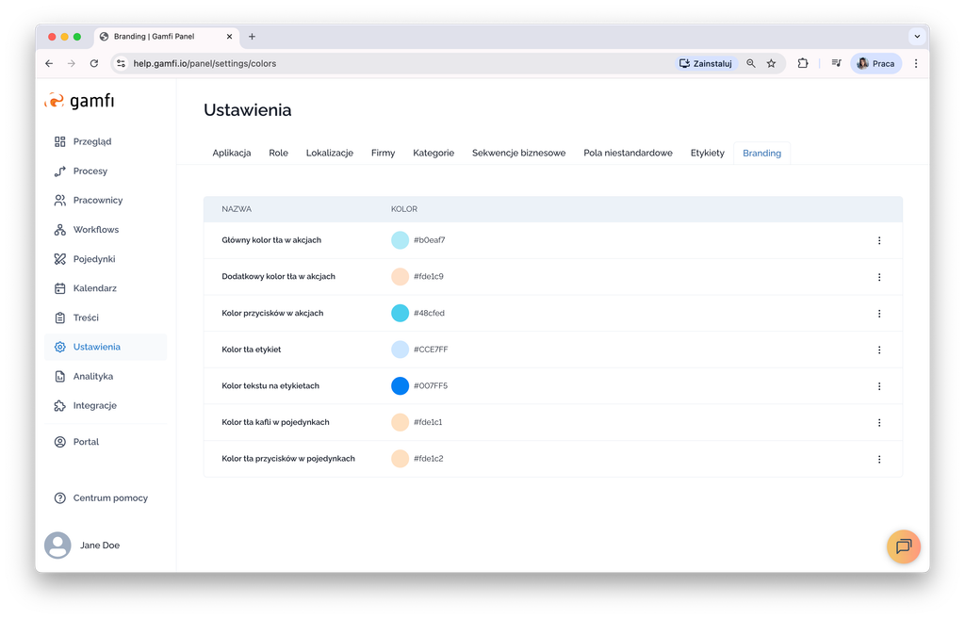
Task: Go to Pracownicy in the sidebar
Action: (97, 201)
